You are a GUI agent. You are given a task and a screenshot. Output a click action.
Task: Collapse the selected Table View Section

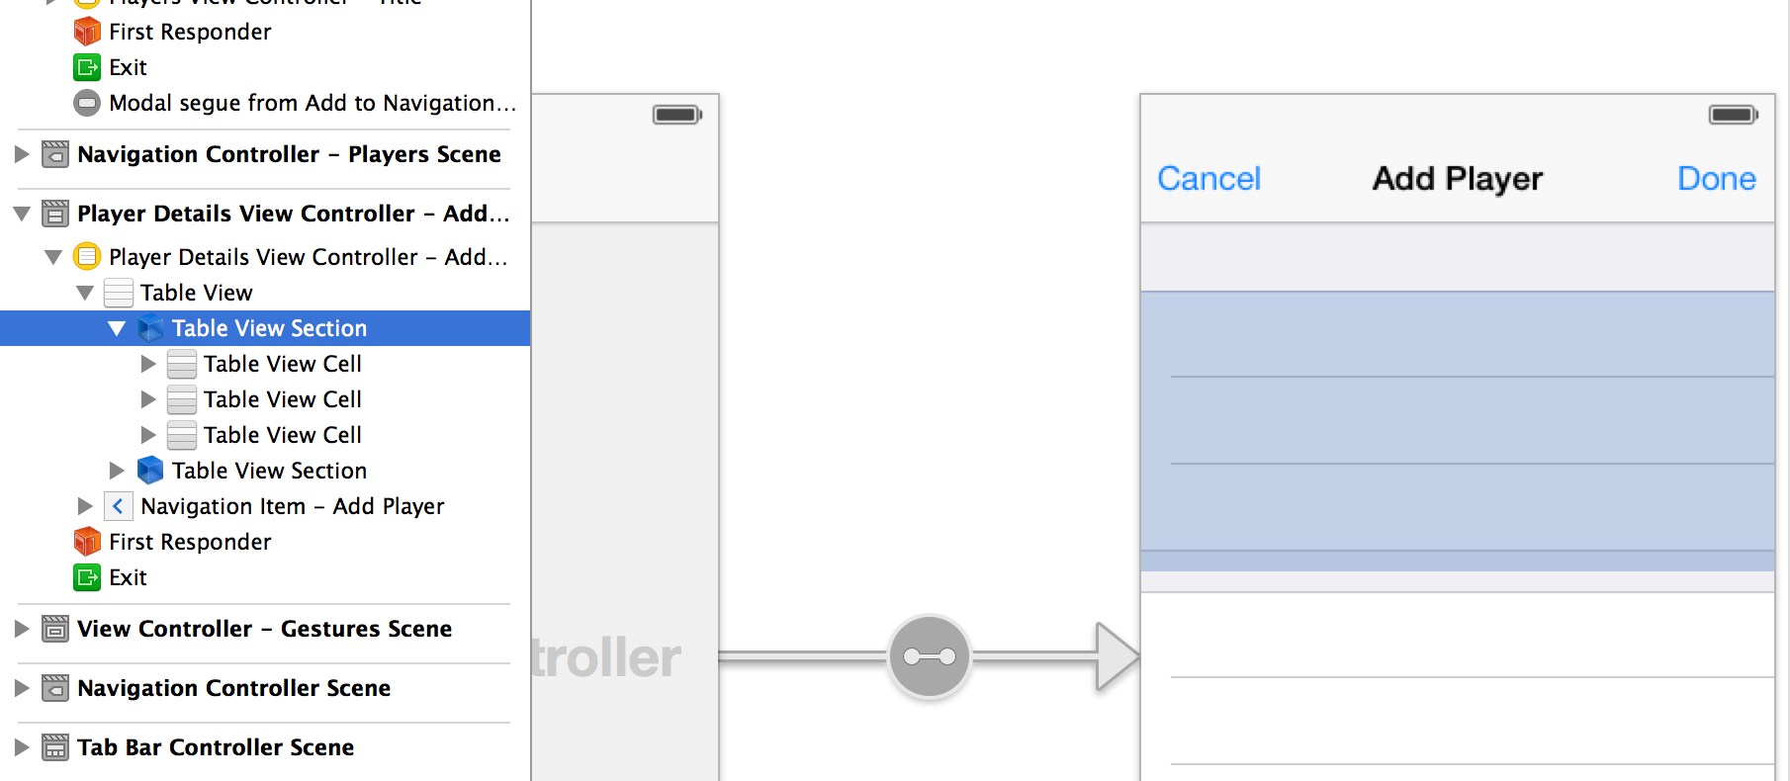click(117, 328)
